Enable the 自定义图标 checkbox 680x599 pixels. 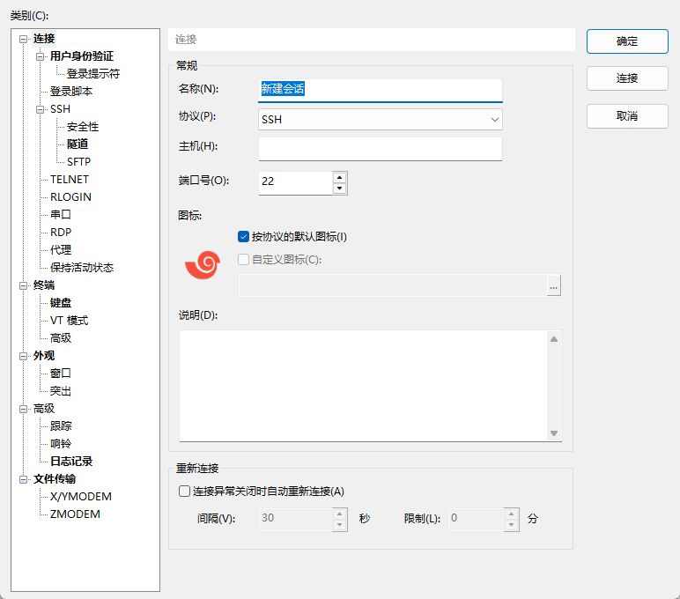coord(243,259)
